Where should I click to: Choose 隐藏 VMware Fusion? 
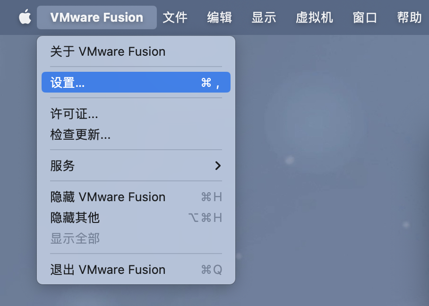108,197
